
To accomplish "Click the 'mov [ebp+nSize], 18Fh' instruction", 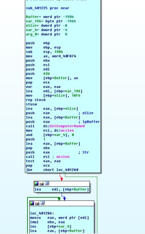I will (x=53, y=95).
